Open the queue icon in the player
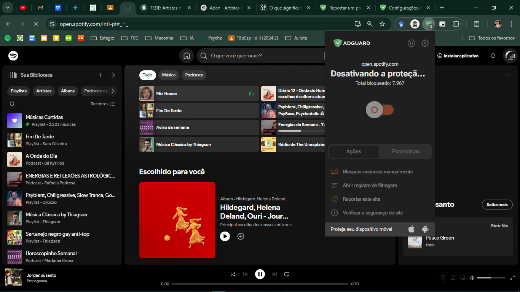The width and height of the screenshot is (520, 292). tap(453, 278)
